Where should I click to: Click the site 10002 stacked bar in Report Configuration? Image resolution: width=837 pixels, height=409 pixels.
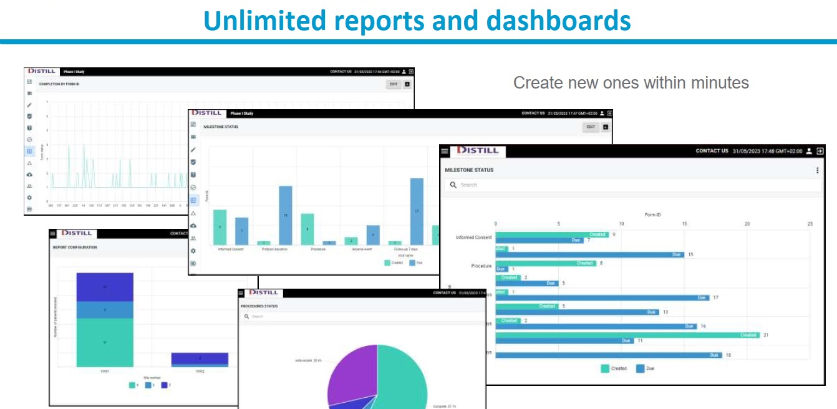pos(200,360)
